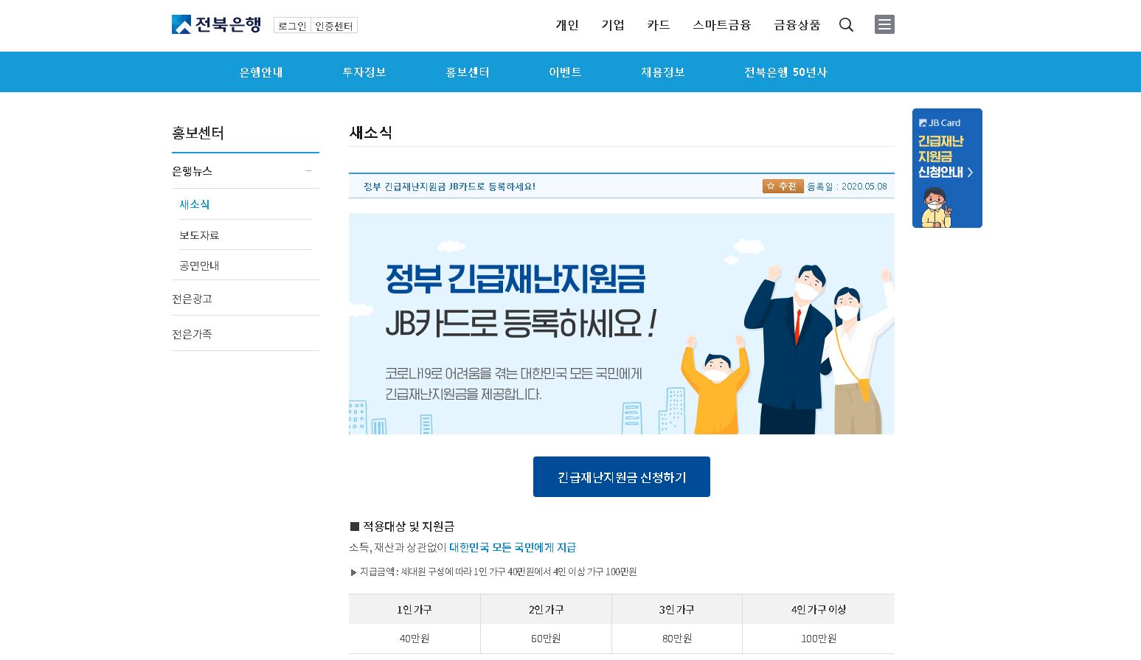Open 홍보센터 in blue menu bar

[468, 72]
